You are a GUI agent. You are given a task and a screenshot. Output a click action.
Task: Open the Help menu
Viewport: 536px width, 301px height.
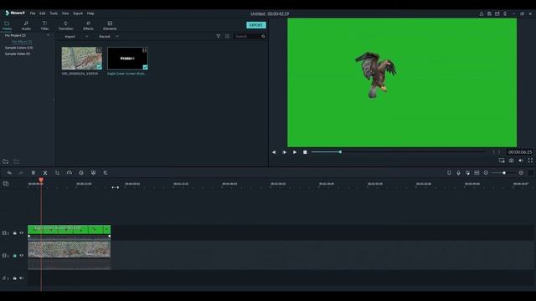pos(90,13)
